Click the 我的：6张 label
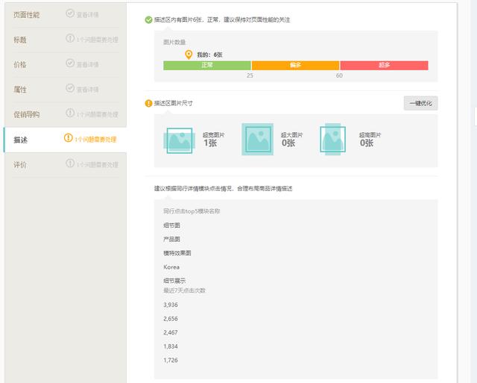 (209, 55)
